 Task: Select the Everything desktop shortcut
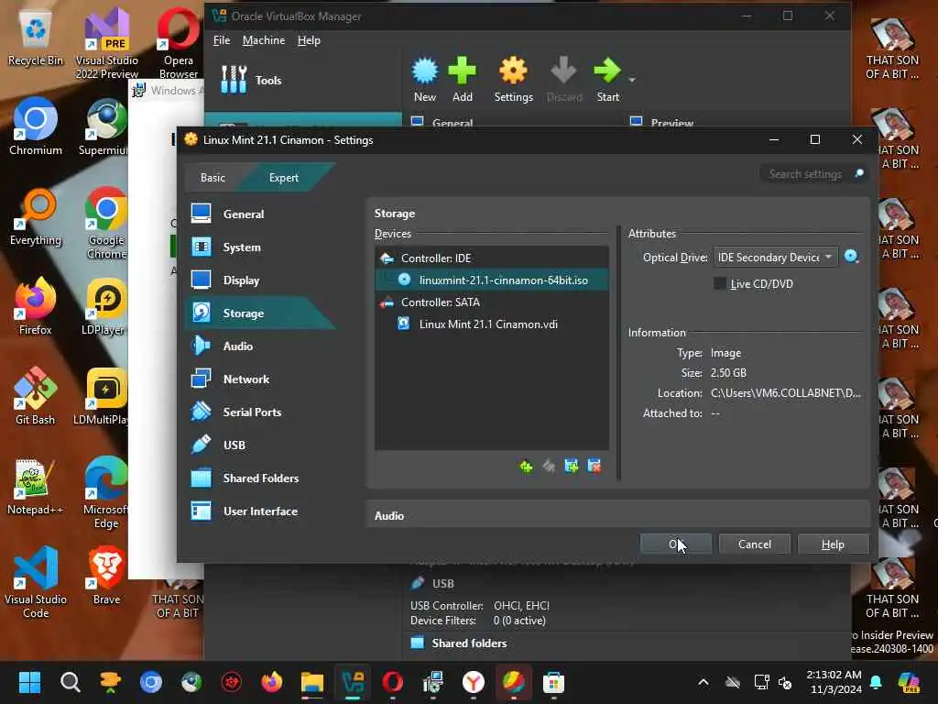tap(36, 216)
